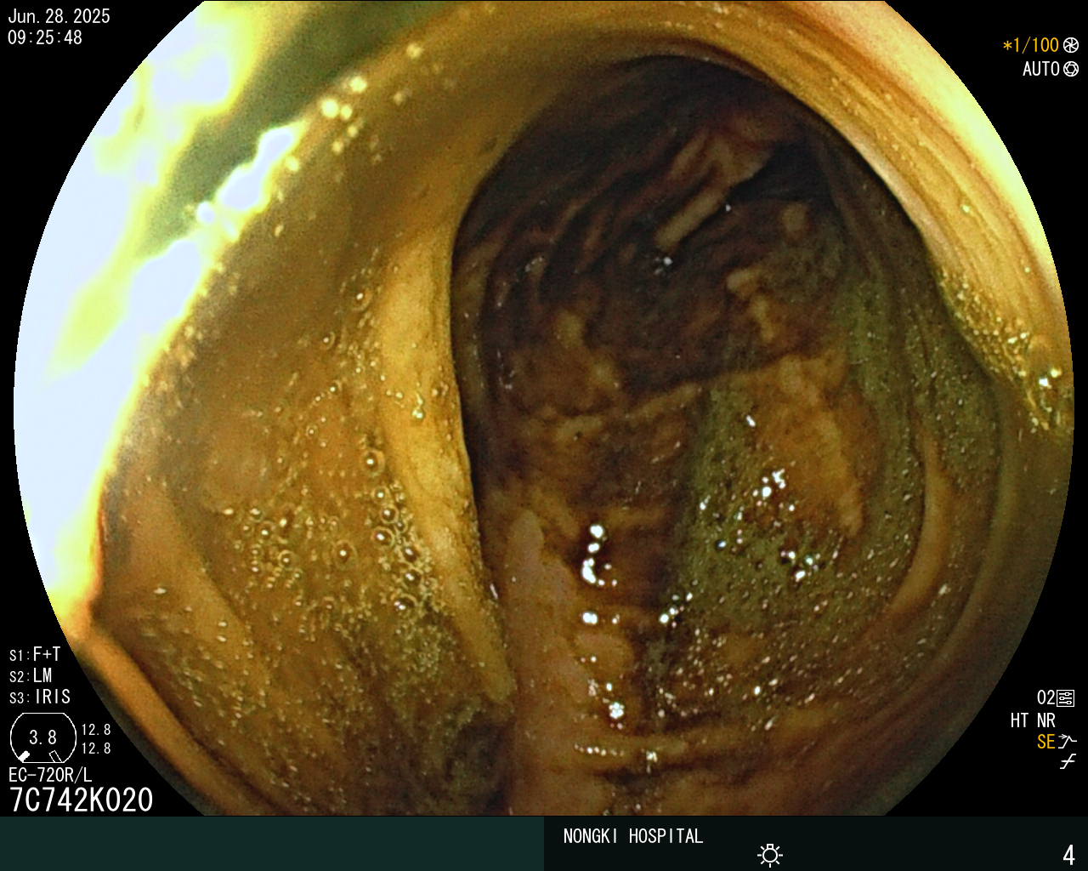Click the scope model EC-720R/L
1088x871 pixels.
(x=50, y=775)
